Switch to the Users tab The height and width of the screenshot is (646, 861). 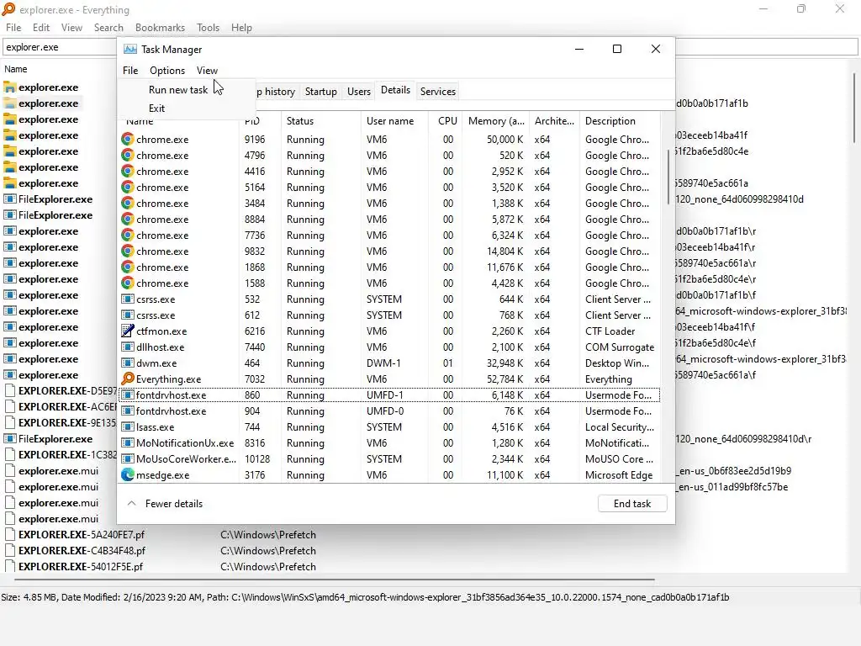[358, 92]
